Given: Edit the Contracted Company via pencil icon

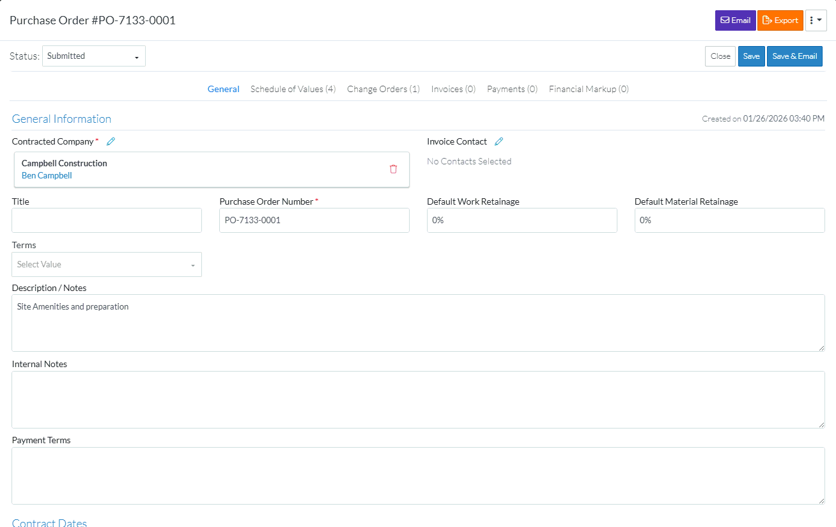Looking at the screenshot, I should (111, 141).
